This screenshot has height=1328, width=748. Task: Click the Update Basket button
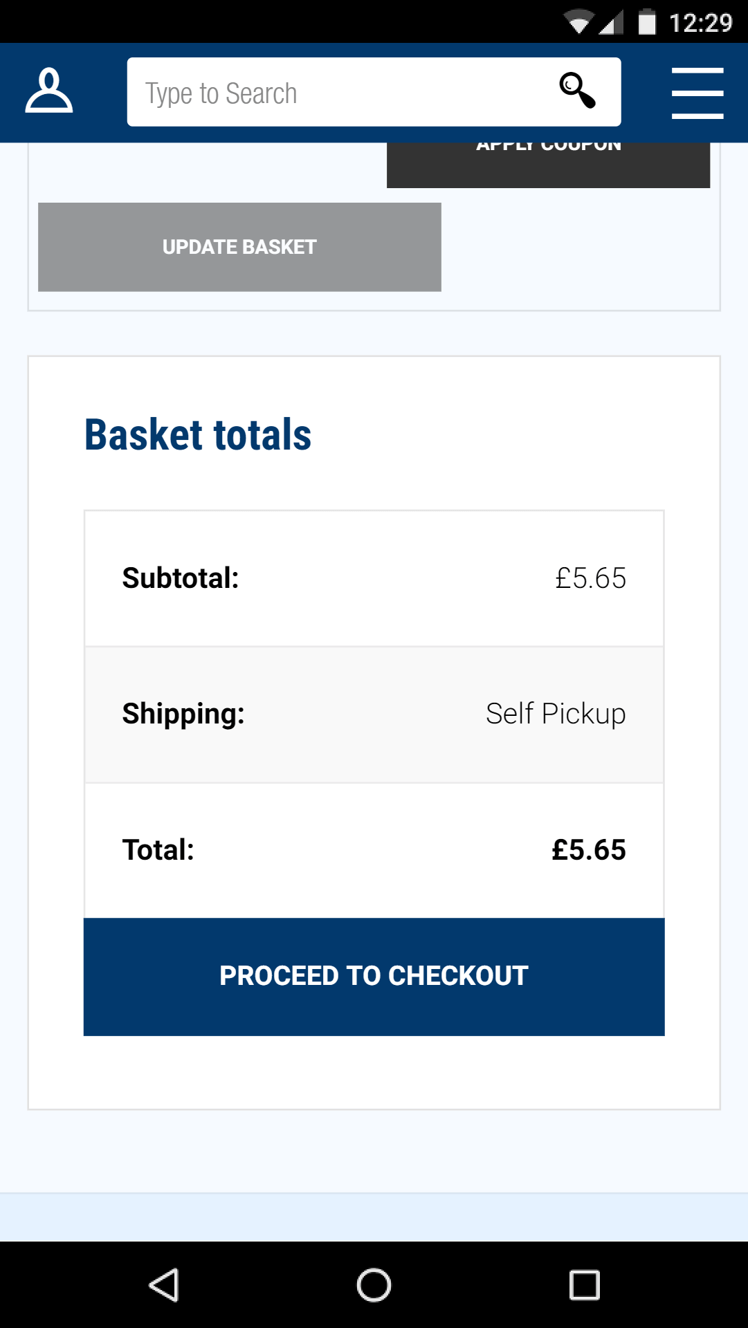point(239,247)
